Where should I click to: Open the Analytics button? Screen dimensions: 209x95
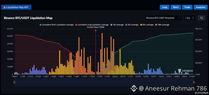coord(201,7)
